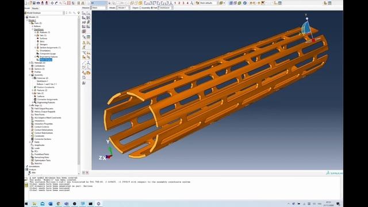
Task: Open the Part dropdown showing StentGeom
Action: pos(166,7)
